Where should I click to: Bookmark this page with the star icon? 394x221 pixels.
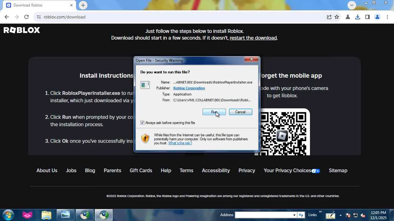(x=337, y=17)
